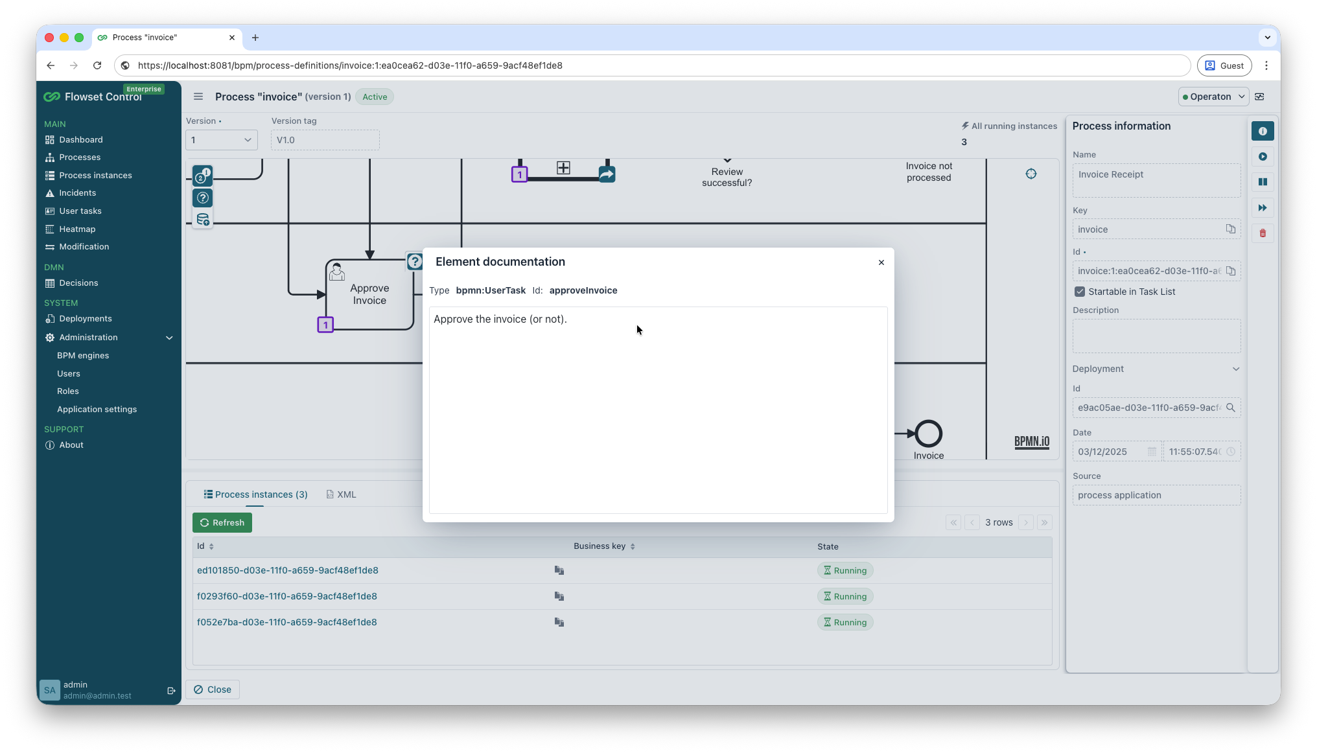Click the database upload icon on diagram toolbar
The image size is (1317, 753).
tap(202, 220)
